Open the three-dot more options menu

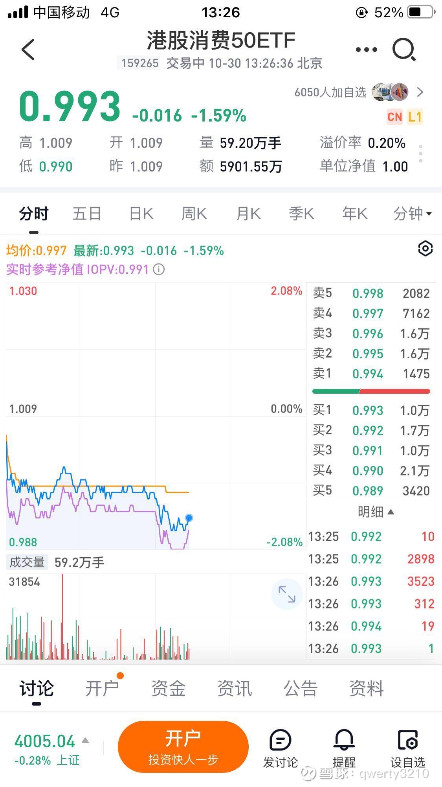(366, 50)
